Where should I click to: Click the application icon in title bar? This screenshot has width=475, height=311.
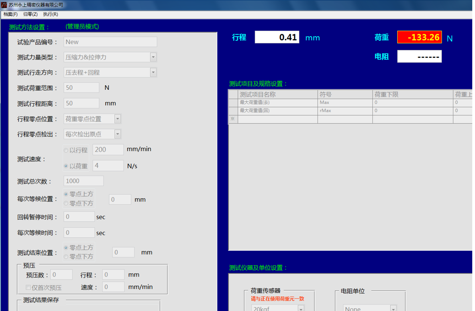pyautogui.click(x=4, y=5)
